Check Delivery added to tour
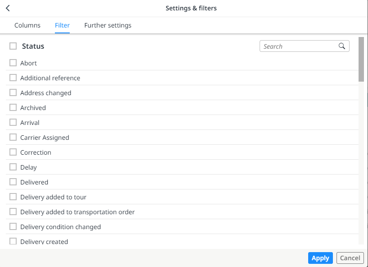 13,197
